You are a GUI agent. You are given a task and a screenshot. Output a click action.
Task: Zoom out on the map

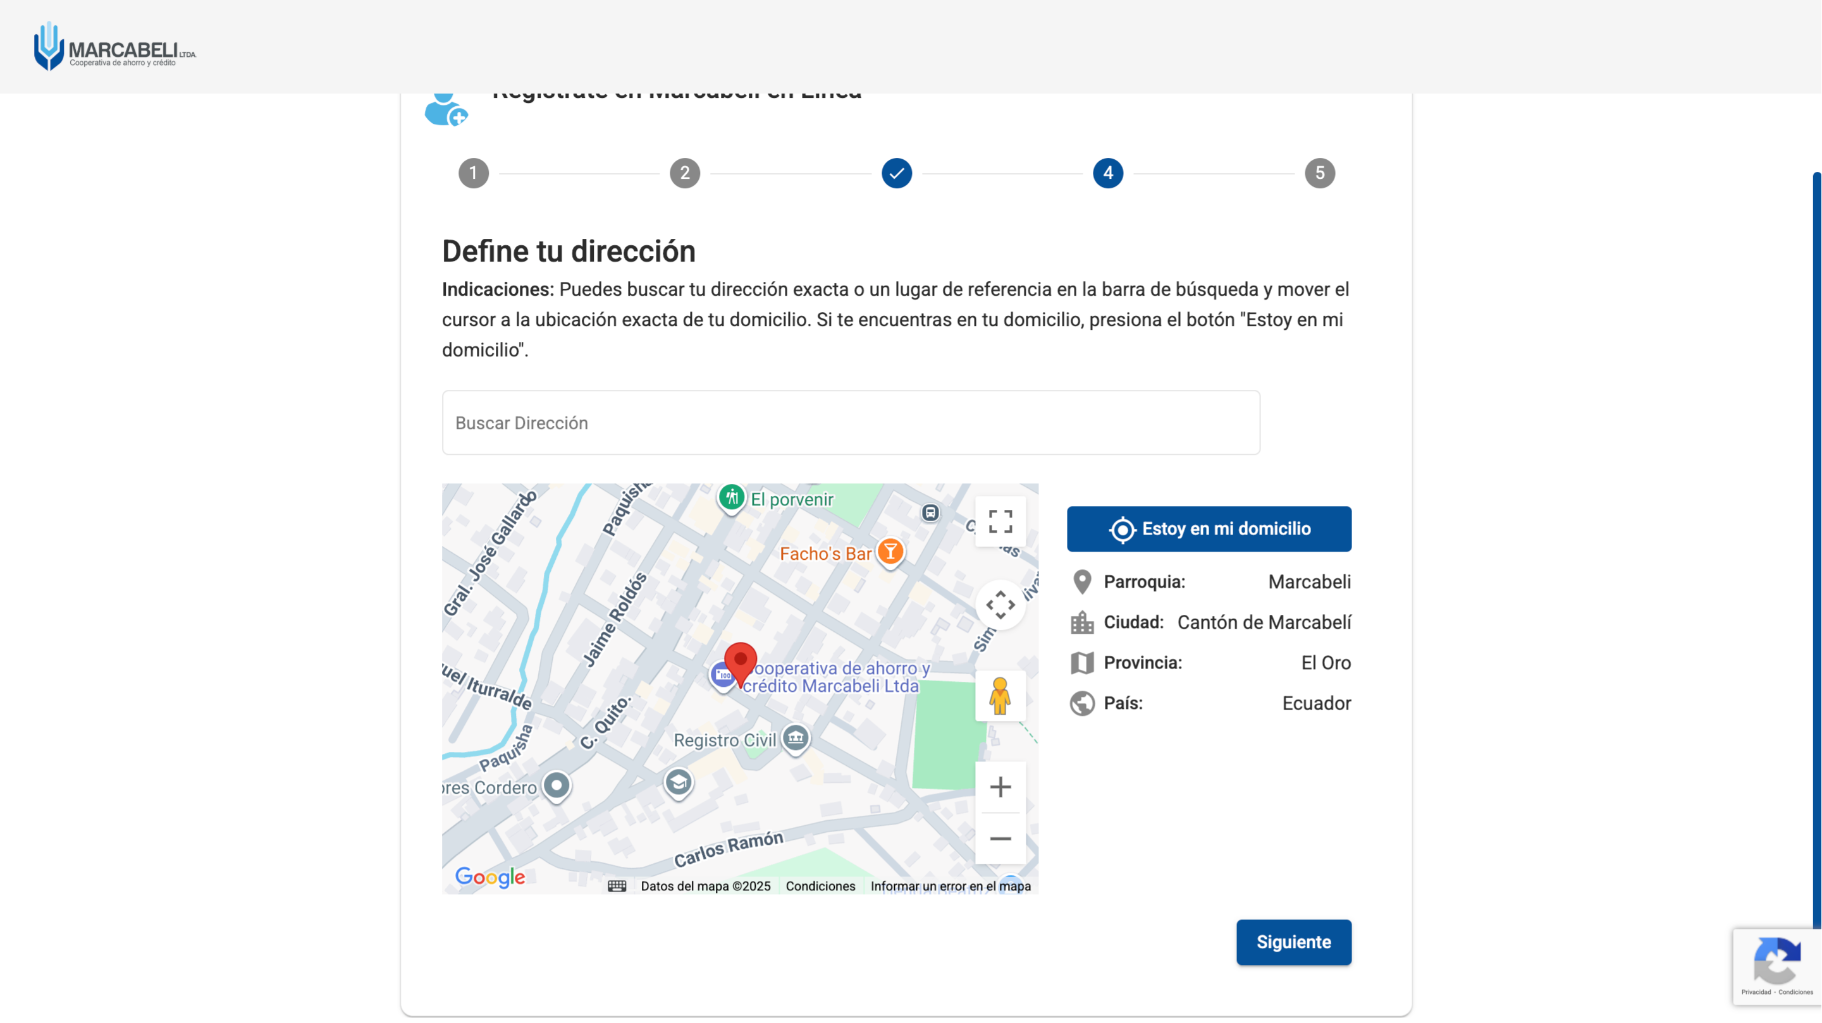click(1000, 838)
